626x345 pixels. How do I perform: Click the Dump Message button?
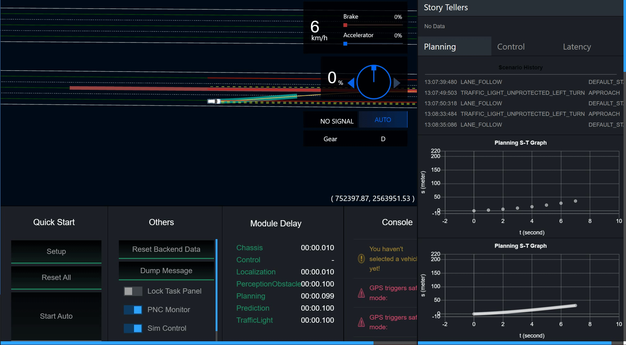(x=166, y=271)
